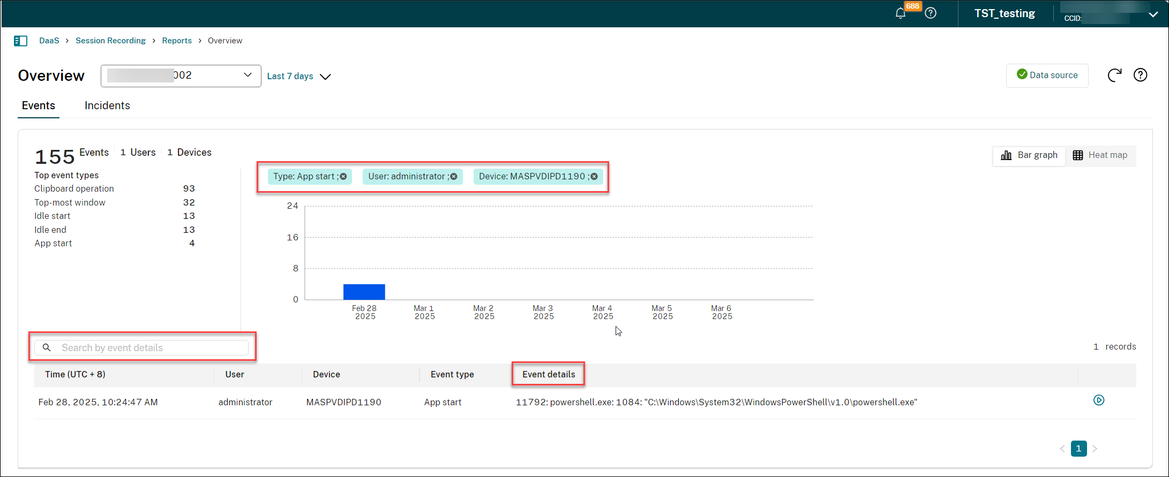
Task: Expand the account menu chevron
Action: [x=1153, y=15]
